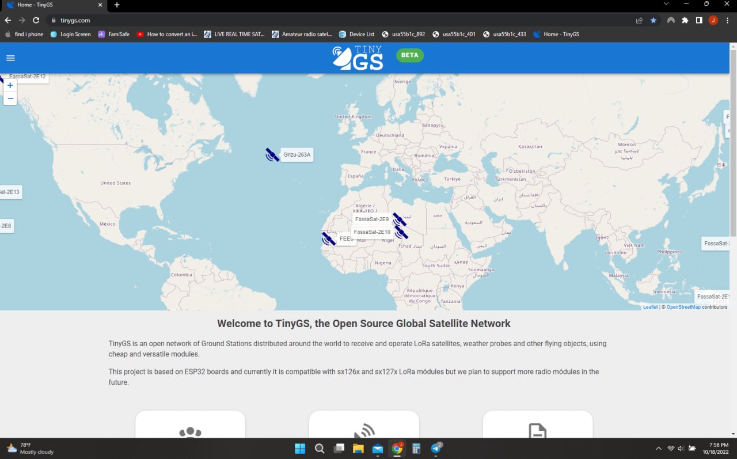This screenshot has height=459, width=737.
Task: Open Chrome extensions puzzle icon
Action: click(x=685, y=20)
